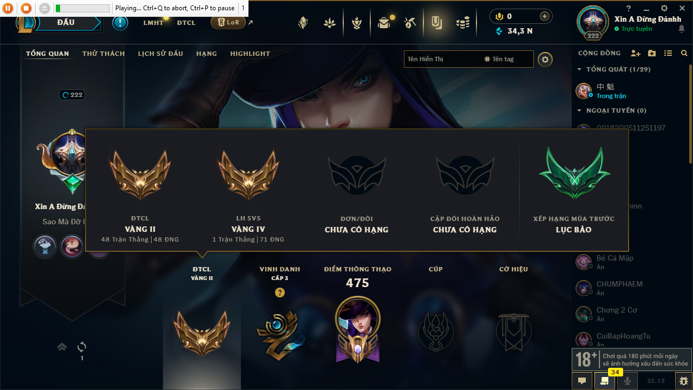Open the Store coins icon
This screenshot has height=390, width=693.
tap(462, 23)
